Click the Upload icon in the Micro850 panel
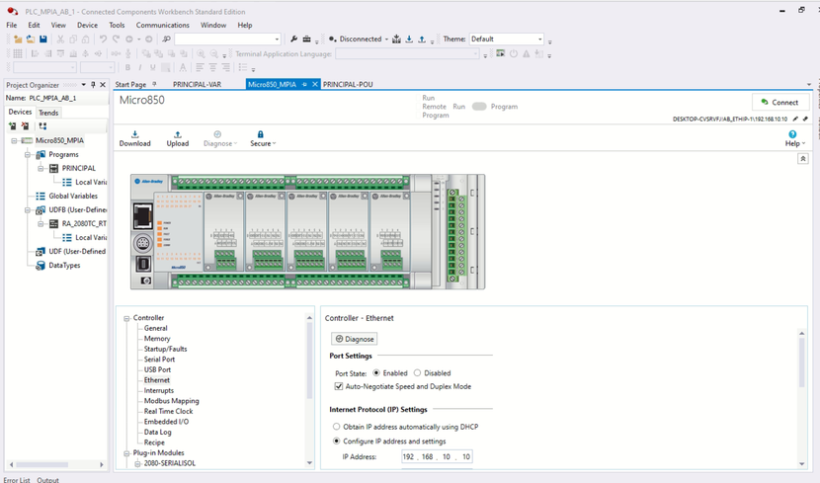 177,135
